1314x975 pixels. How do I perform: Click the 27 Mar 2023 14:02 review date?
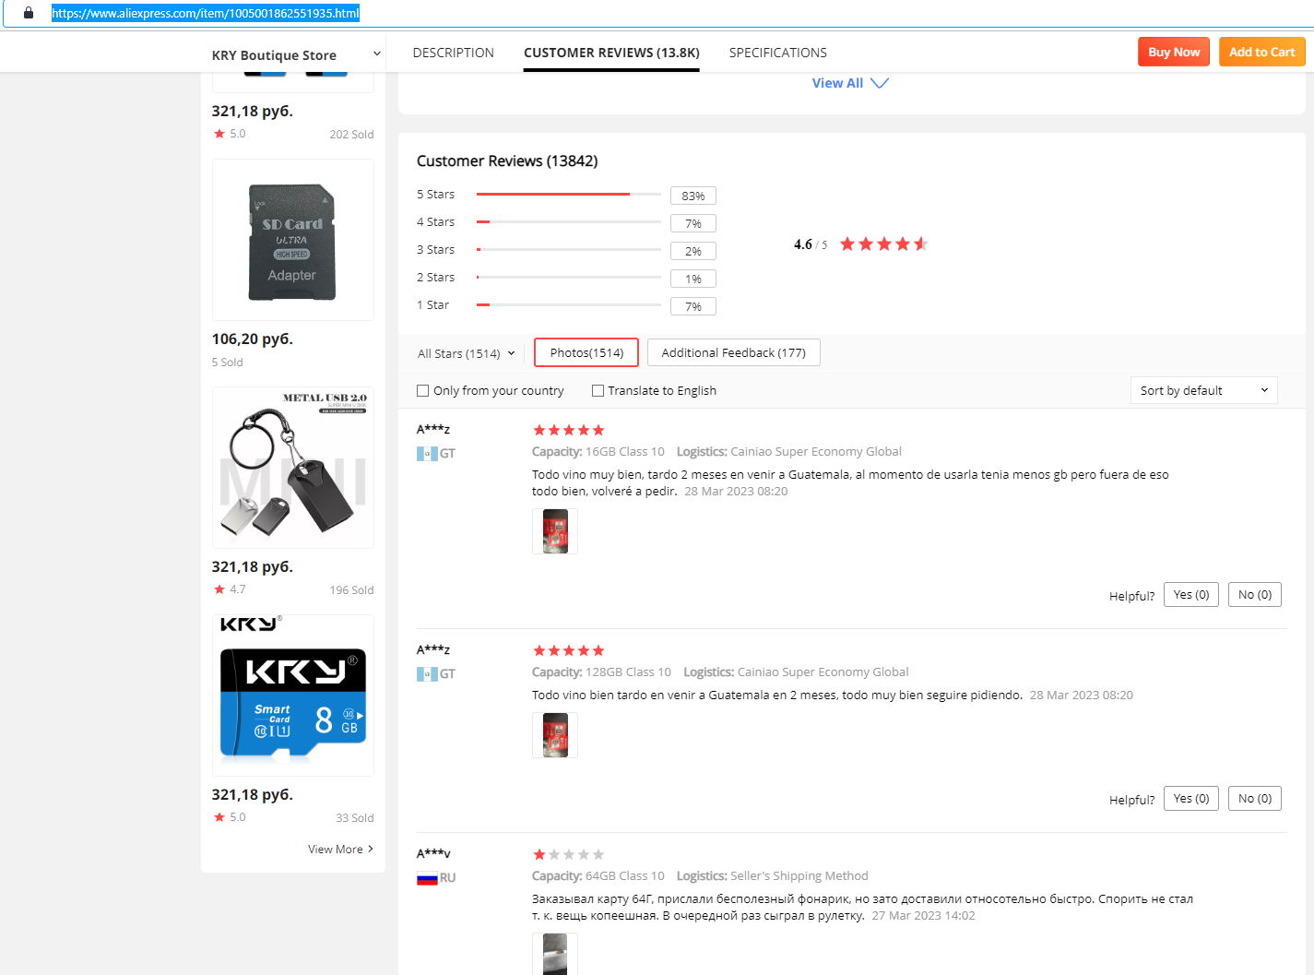tap(923, 916)
